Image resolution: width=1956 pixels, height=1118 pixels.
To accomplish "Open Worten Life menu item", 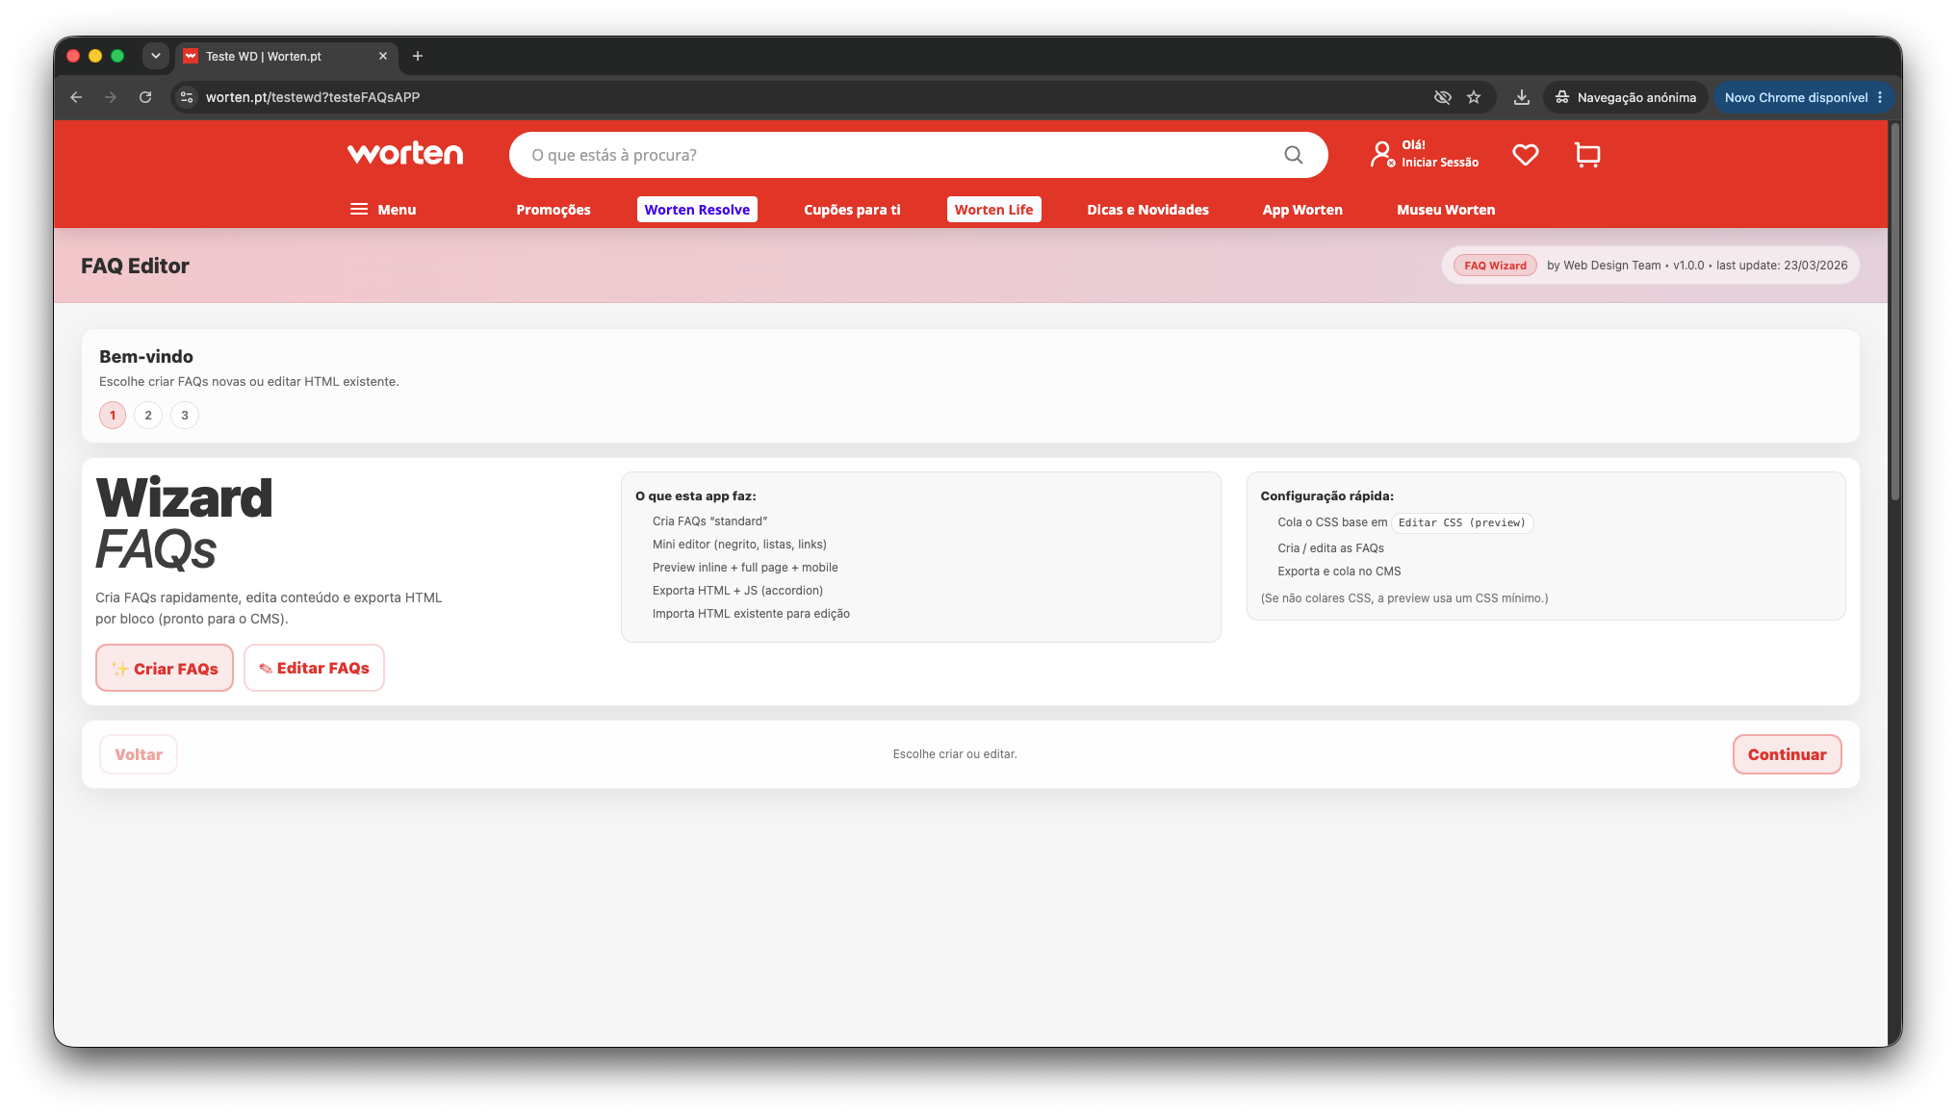I will [993, 210].
